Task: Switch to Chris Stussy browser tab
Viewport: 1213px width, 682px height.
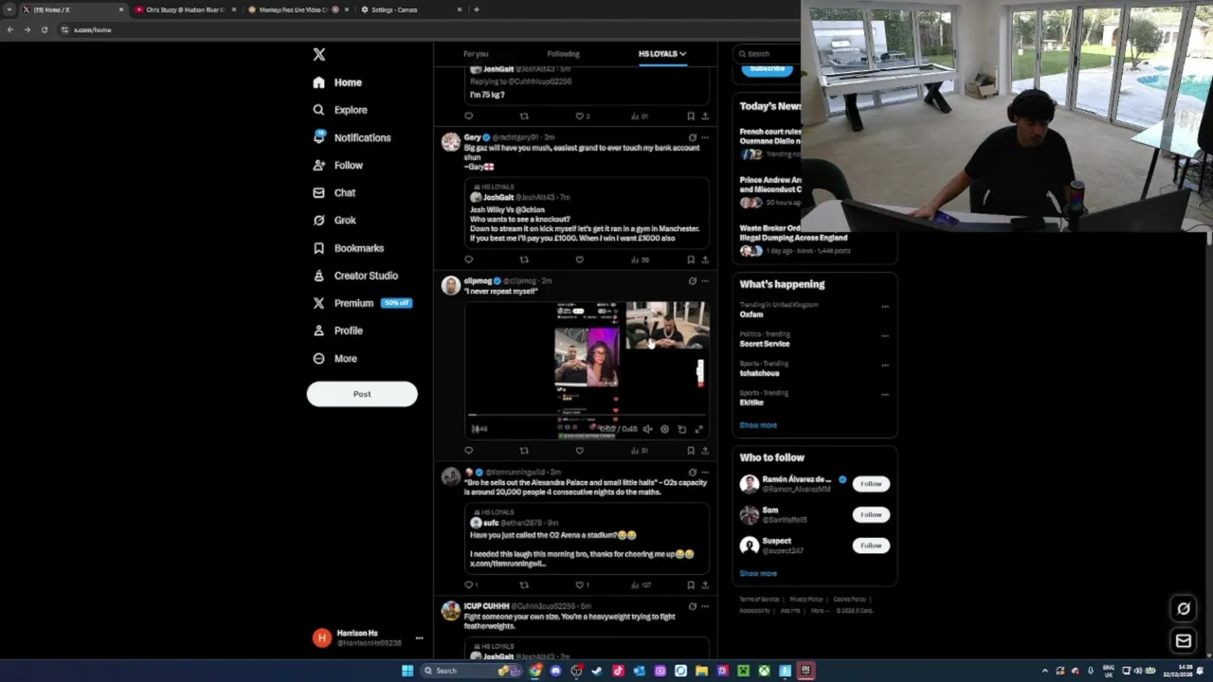Action: pos(185,9)
